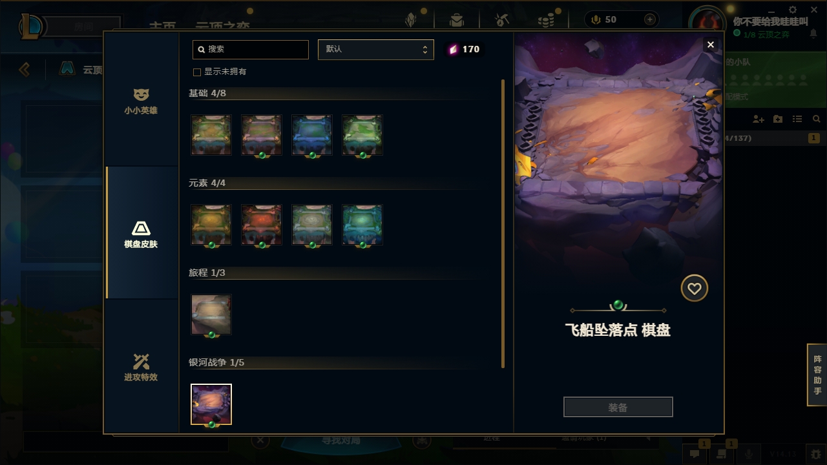Click the arena list scrollbar
Viewport: 827px width, 465px height.
point(503,223)
